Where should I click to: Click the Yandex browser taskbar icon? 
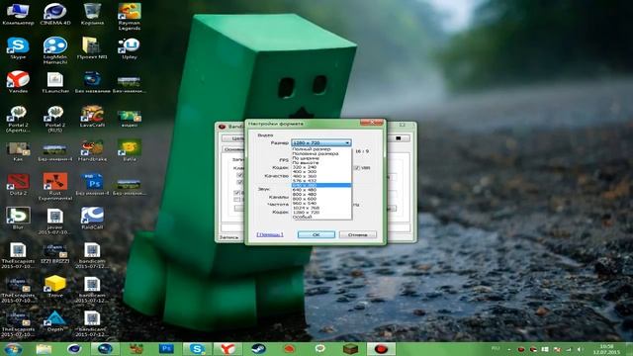(x=227, y=349)
